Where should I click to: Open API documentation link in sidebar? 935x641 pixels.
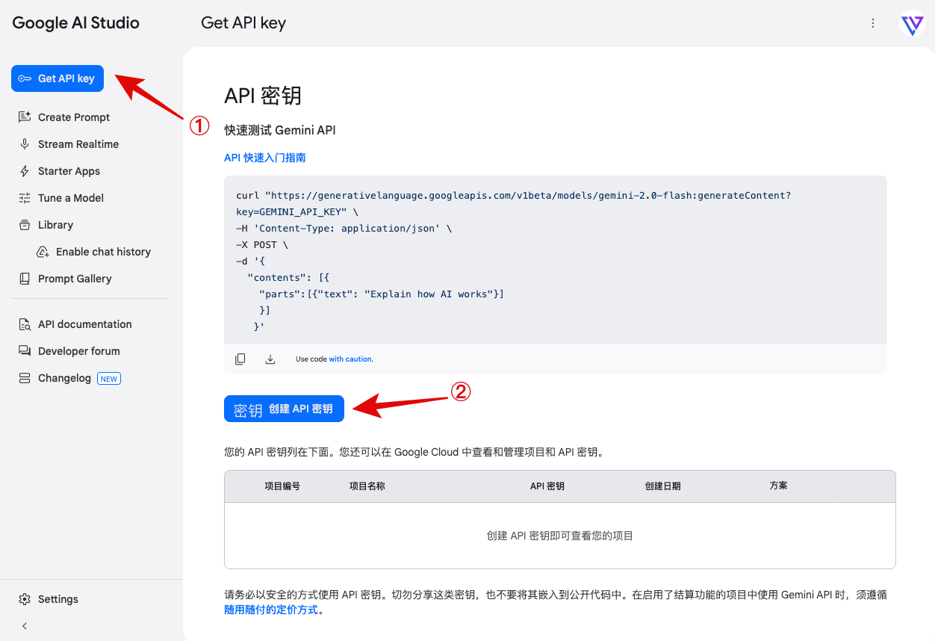pyautogui.click(x=75, y=324)
